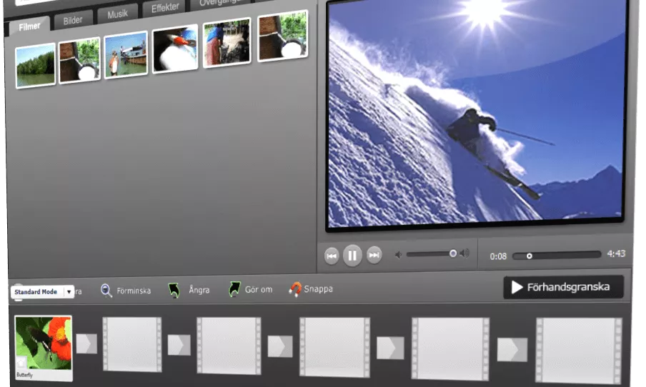Click the first transition arrow after Butterfly
Viewport: 646px width, 387px height.
point(86,343)
